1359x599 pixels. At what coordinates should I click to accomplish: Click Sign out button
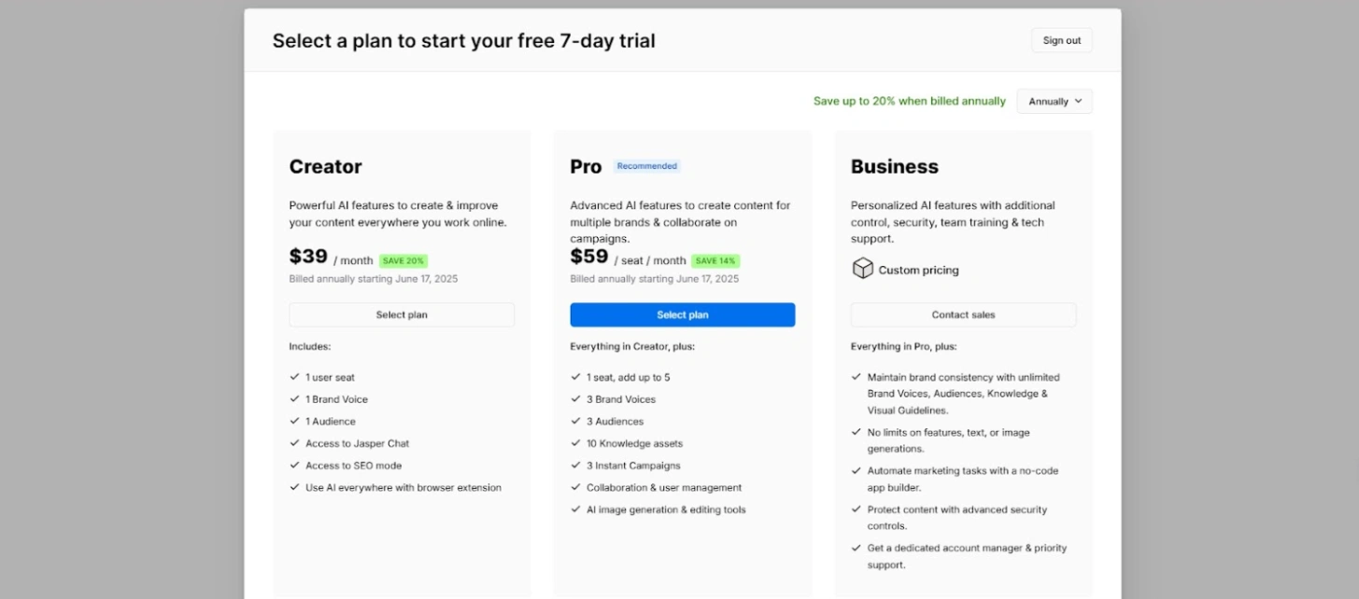click(x=1061, y=40)
